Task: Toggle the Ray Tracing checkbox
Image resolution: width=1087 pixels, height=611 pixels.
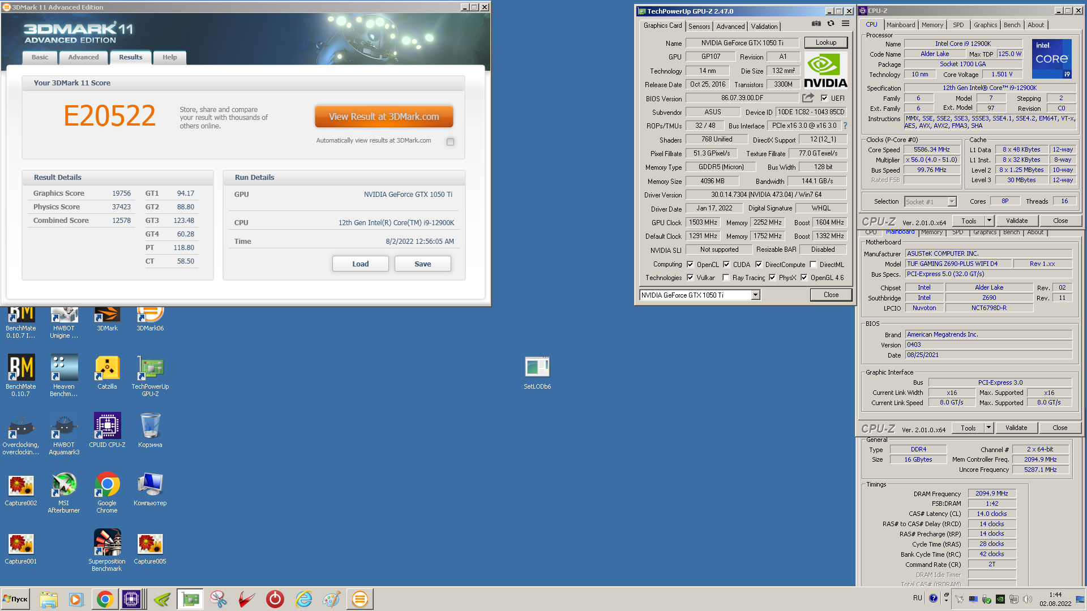Action: click(x=726, y=277)
